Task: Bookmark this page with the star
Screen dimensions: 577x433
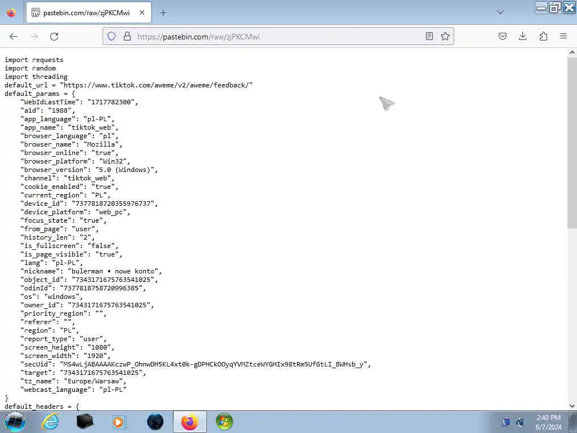Action: click(445, 36)
